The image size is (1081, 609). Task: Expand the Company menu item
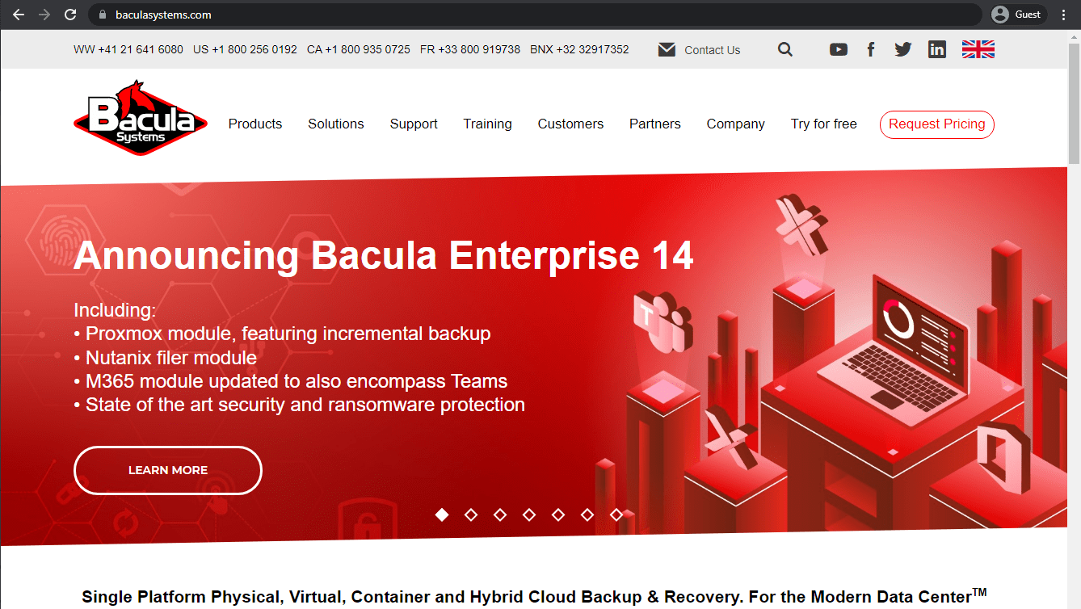click(735, 124)
